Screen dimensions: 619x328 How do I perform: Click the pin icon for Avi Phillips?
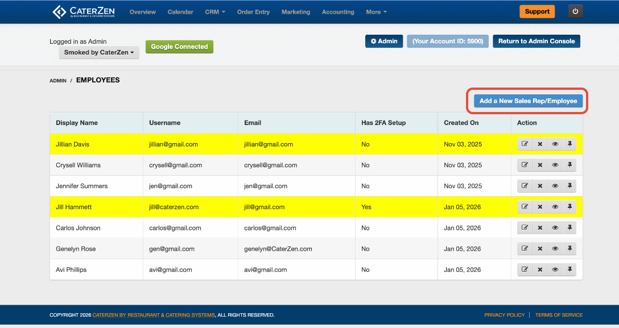point(570,269)
